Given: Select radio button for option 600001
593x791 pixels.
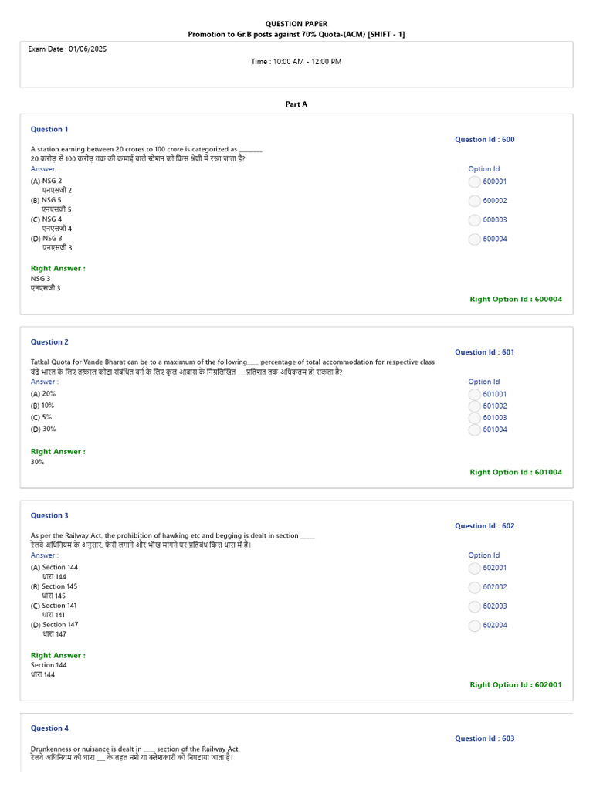Looking at the screenshot, I should 475,182.
